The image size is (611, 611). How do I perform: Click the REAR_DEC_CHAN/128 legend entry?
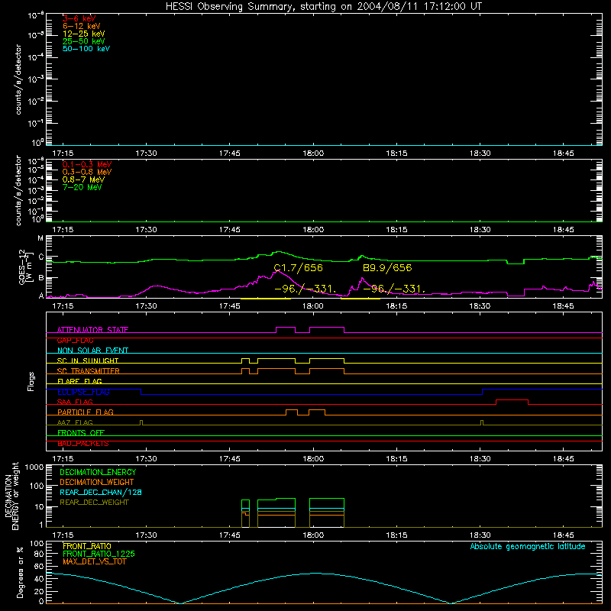(x=101, y=492)
